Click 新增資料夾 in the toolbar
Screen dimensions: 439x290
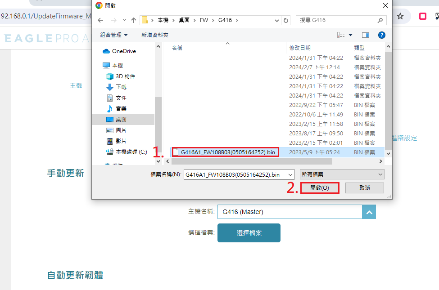154,35
